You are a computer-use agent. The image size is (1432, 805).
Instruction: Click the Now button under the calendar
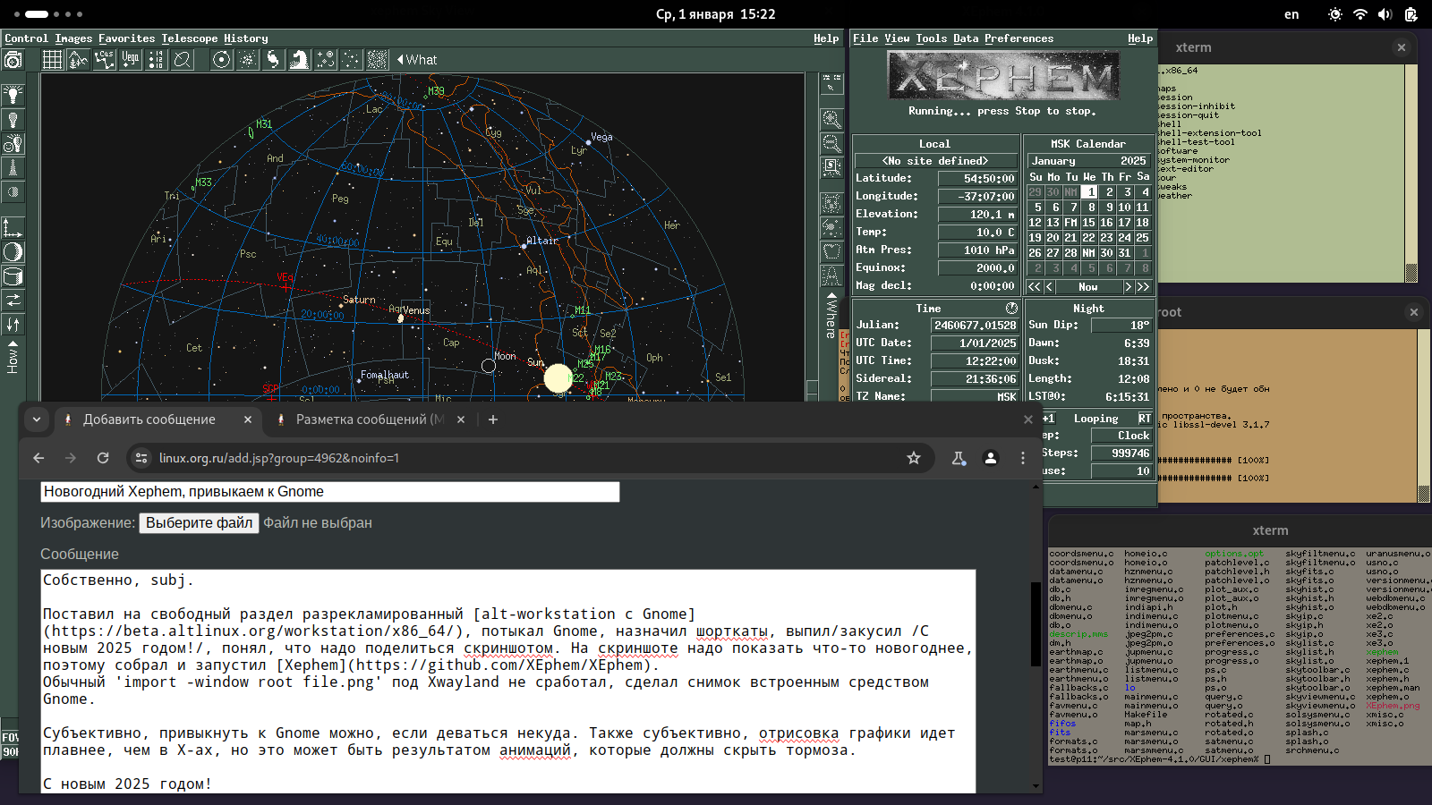(x=1087, y=287)
